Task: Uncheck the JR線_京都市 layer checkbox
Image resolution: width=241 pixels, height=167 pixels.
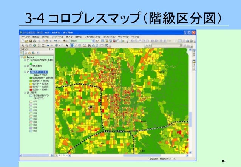Action: (x=28, y=66)
